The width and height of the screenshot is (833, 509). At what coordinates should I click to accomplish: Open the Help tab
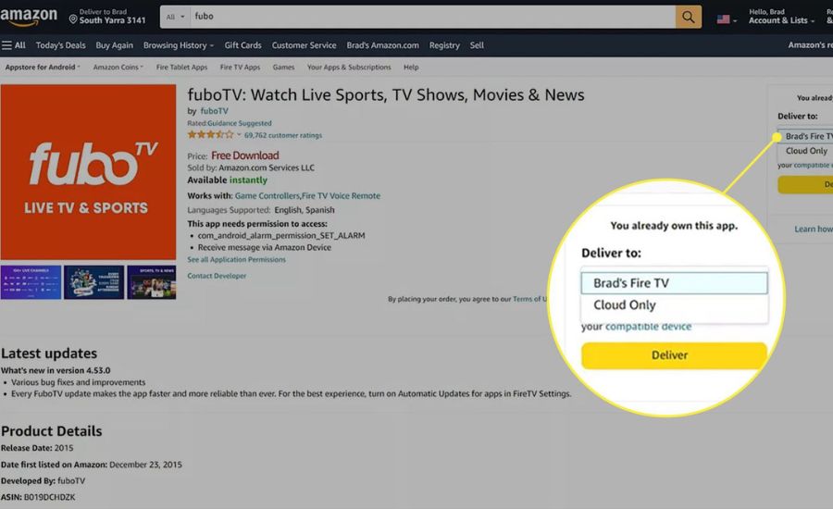click(x=411, y=67)
